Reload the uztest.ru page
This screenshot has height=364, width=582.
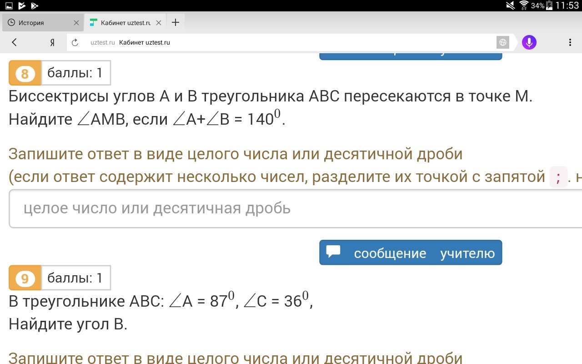click(75, 42)
